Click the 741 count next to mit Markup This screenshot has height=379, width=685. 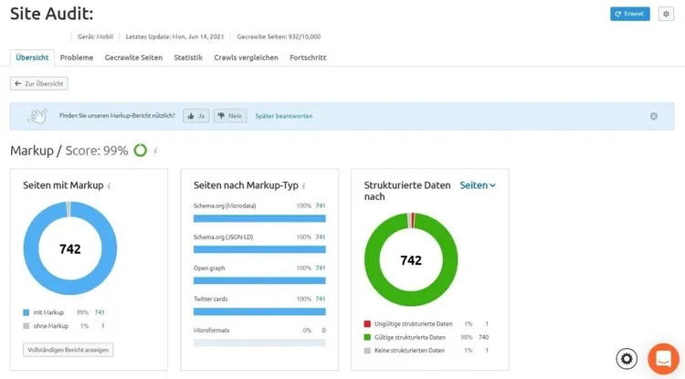point(100,312)
